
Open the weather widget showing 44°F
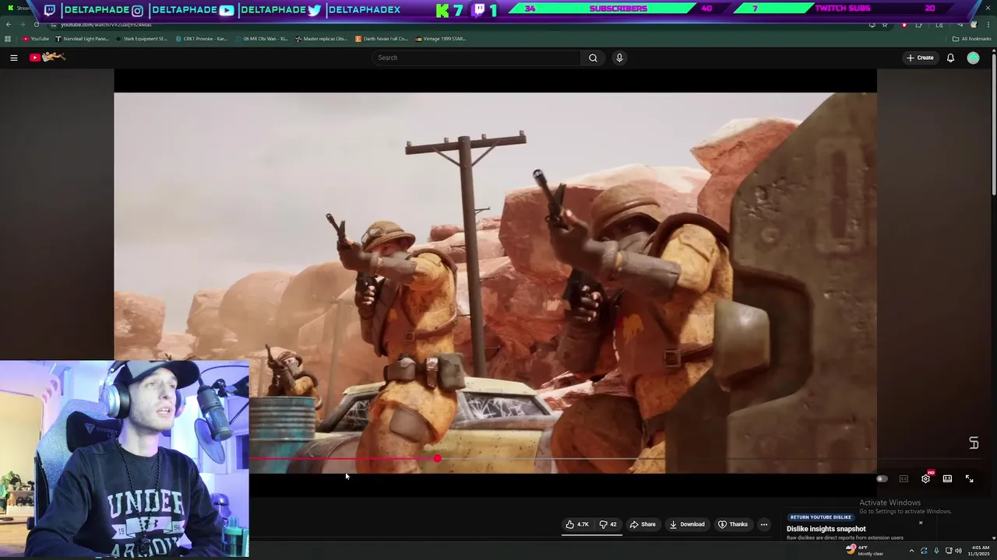865,550
